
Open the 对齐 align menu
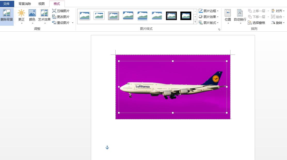pos(278,11)
